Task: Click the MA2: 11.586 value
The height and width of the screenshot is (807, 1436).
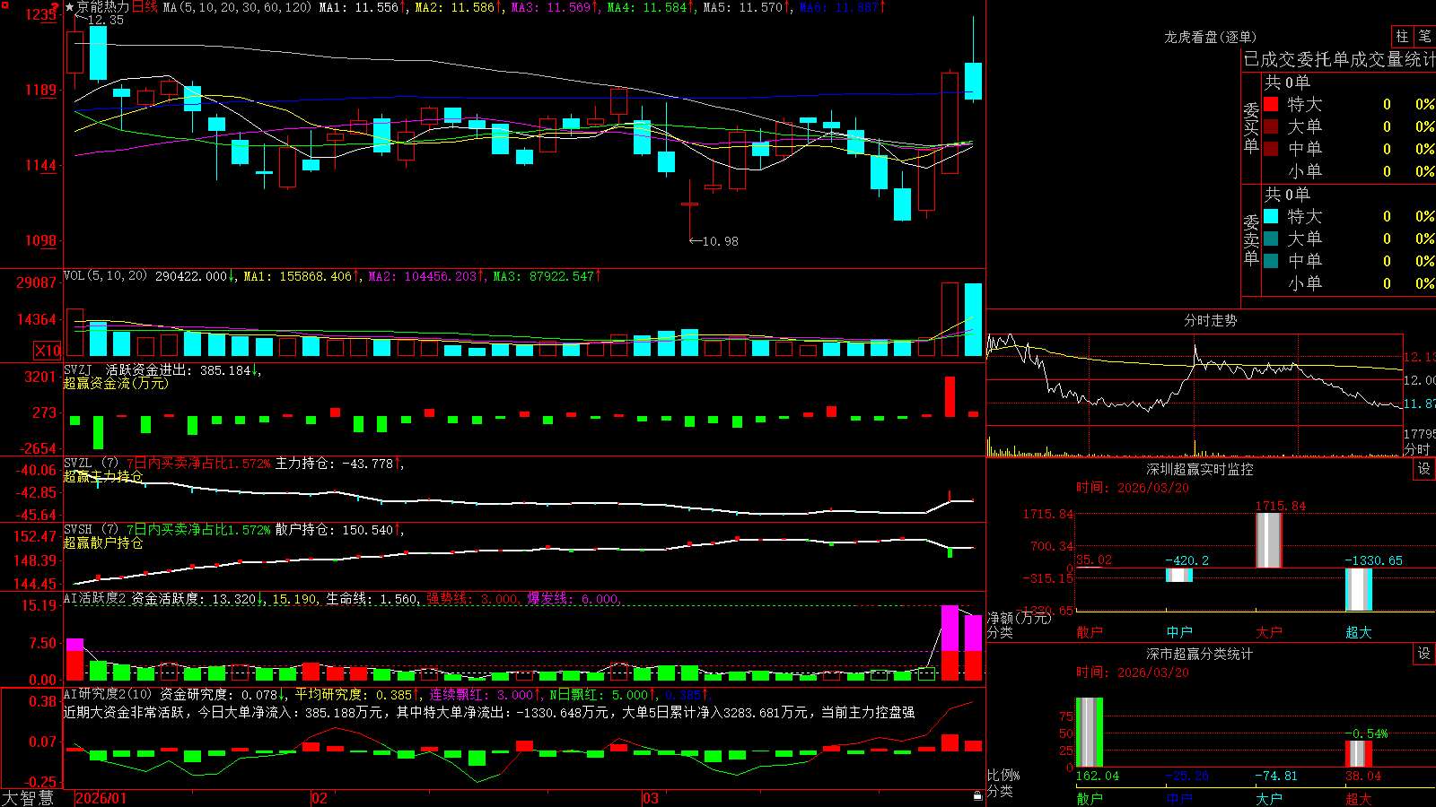Action: point(459,7)
